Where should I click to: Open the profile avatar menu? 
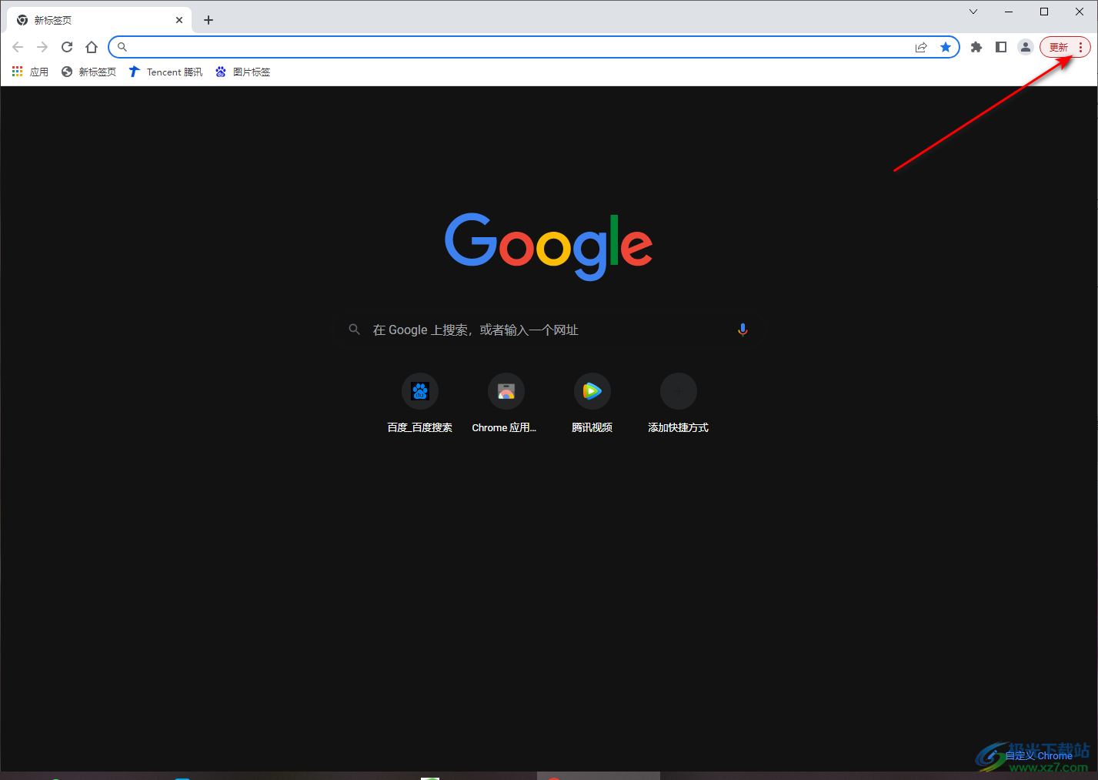tap(1026, 47)
